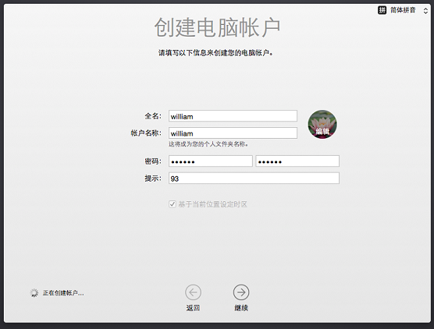Screen dimensions: 434x329
Task: Click the 简体拼音 input source text
Action: click(x=403, y=10)
